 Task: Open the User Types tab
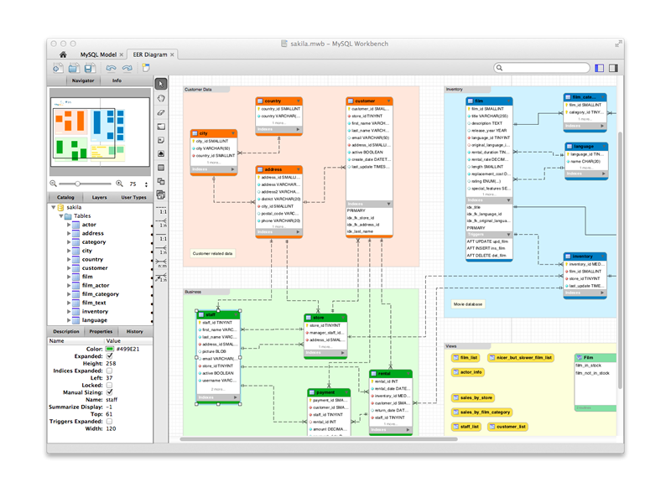(133, 197)
